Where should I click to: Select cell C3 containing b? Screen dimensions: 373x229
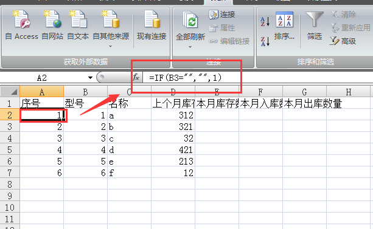pyautogui.click(x=129, y=126)
